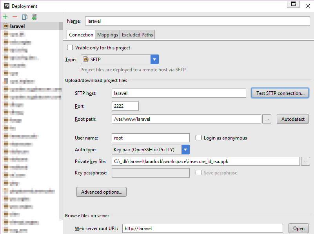Open the Auth type dropdown

(x=185, y=149)
